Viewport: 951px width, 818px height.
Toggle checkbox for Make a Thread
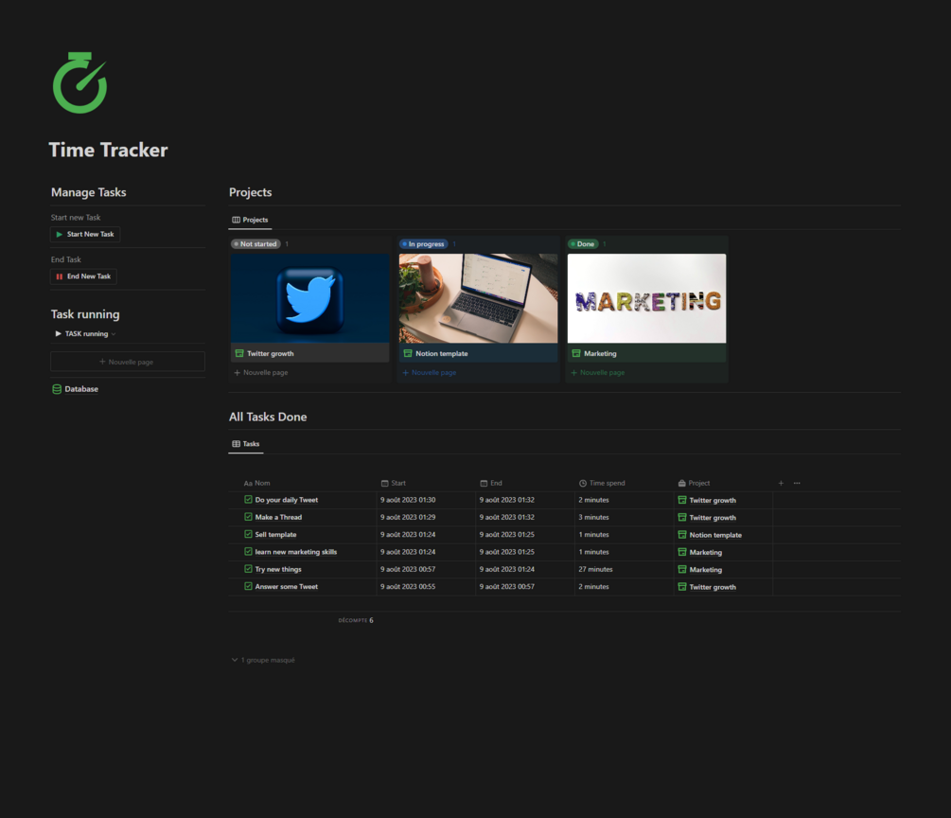pos(248,517)
